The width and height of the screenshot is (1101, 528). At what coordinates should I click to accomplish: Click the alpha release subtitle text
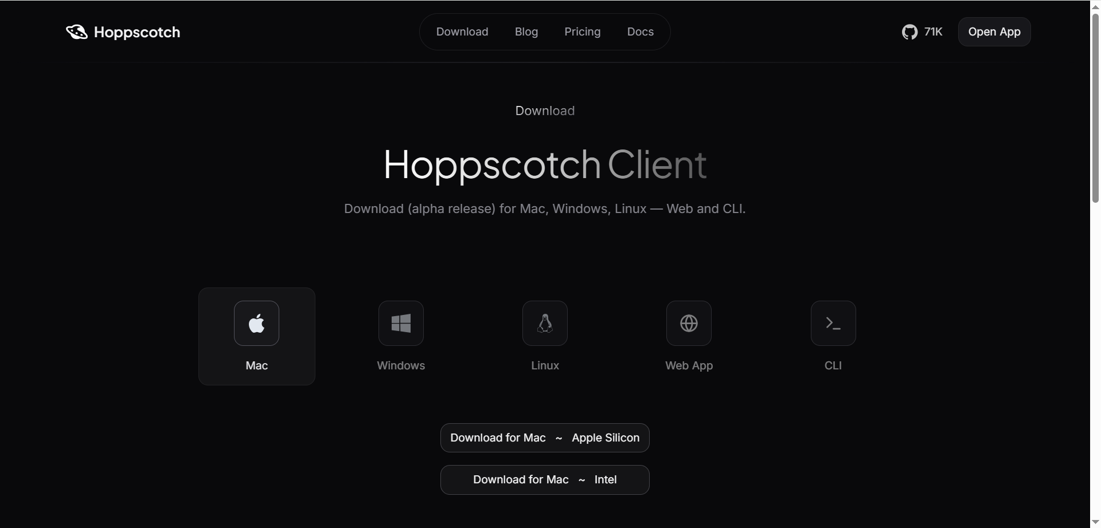point(545,209)
